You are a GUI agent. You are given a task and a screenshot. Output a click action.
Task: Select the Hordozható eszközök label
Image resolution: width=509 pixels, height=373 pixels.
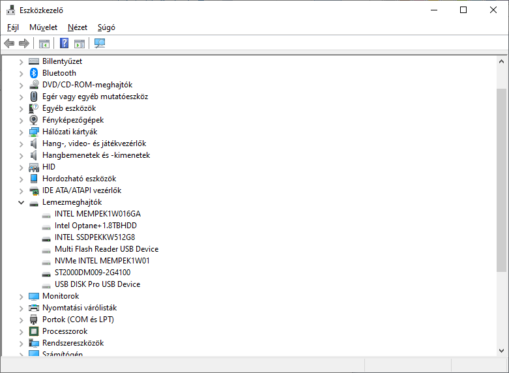click(x=80, y=179)
